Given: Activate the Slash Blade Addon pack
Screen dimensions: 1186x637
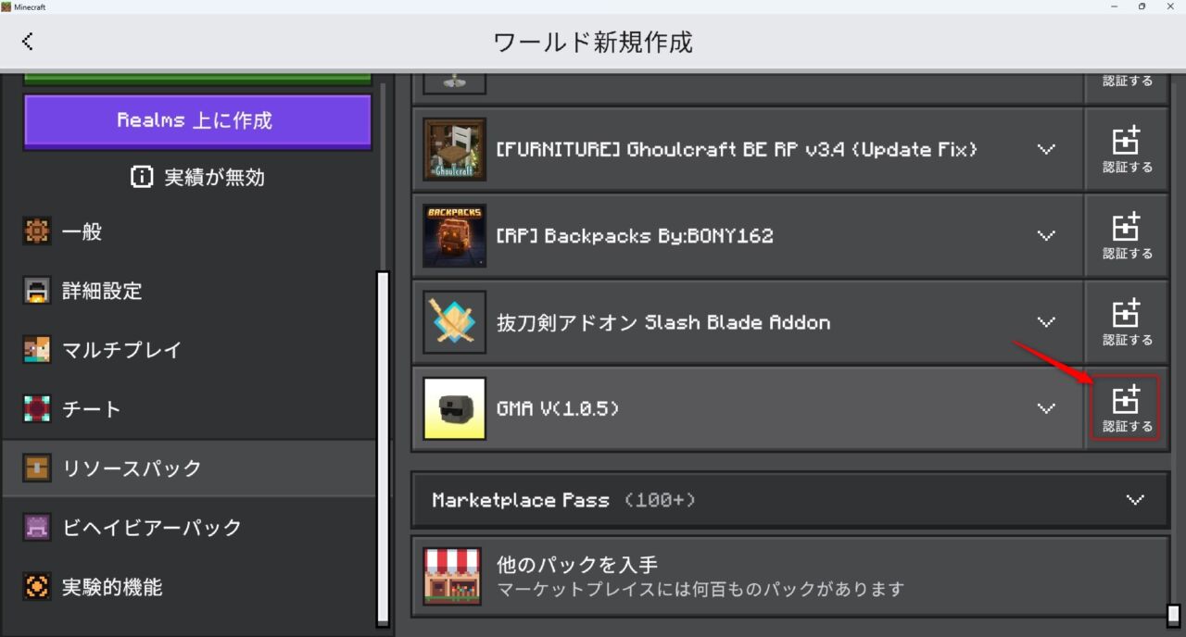Looking at the screenshot, I should point(1127,322).
